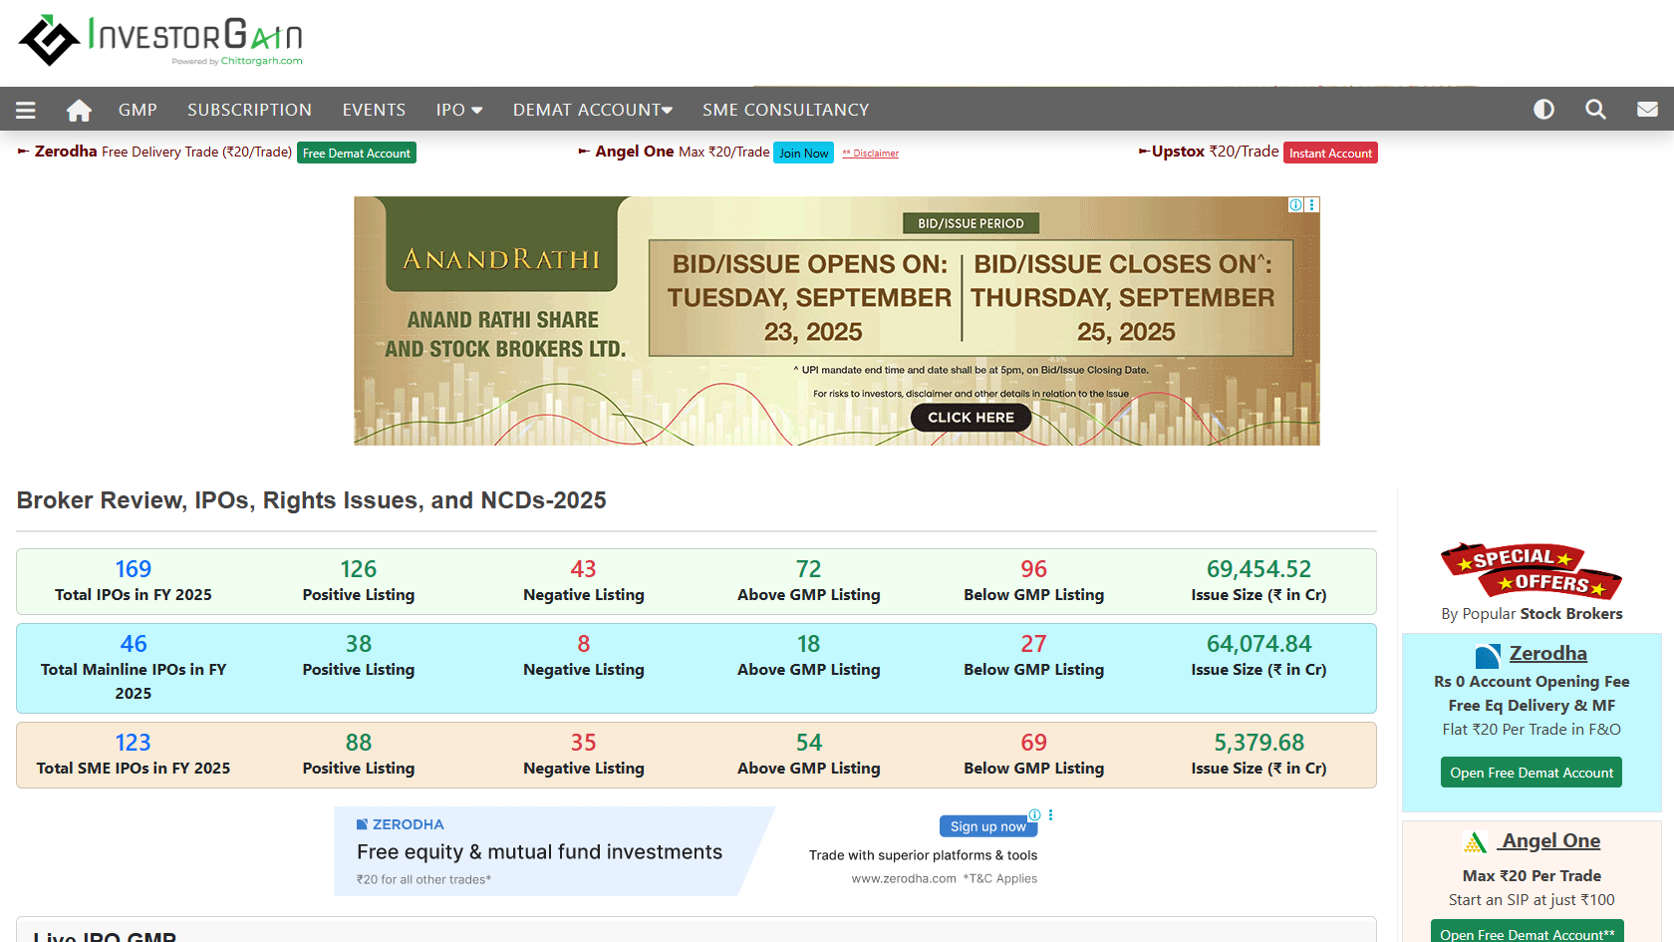Click the green Free Demat Account button
The width and height of the screenshot is (1674, 942).
tap(356, 154)
